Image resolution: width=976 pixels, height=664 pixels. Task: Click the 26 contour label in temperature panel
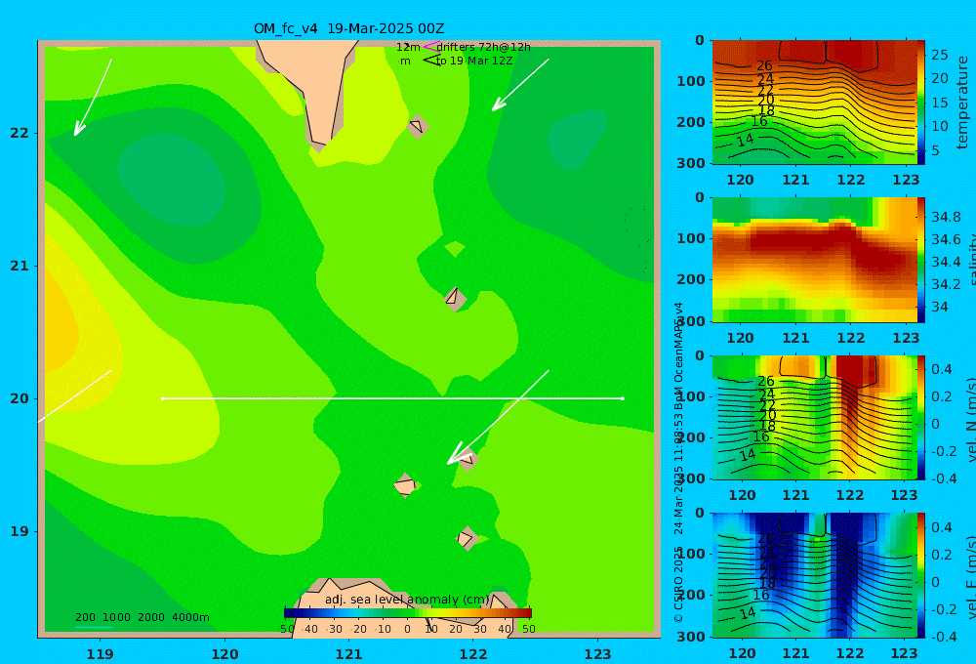coord(764,65)
